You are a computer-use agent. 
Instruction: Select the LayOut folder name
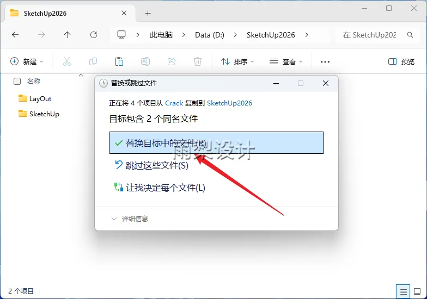coord(40,99)
